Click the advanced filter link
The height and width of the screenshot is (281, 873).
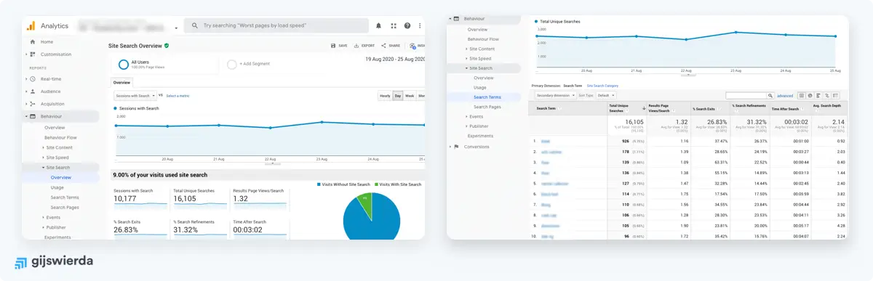[785, 95]
